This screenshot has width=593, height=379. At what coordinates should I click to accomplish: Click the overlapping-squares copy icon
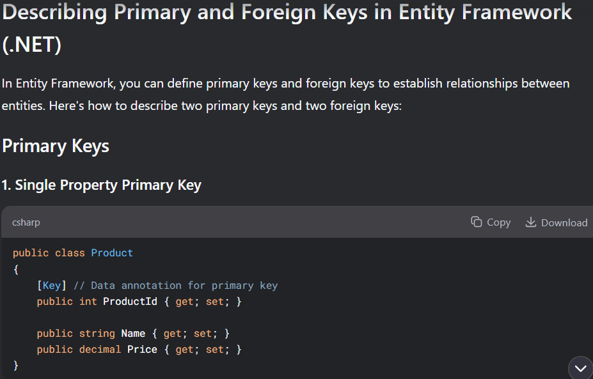[476, 222]
